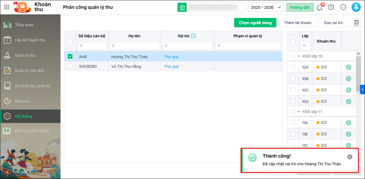Click the green school home icon
This screenshot has width=365, height=179.
coord(182,7)
